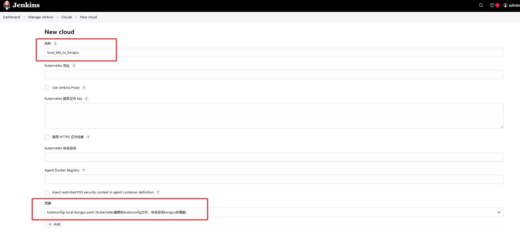Show help for Kubernetes 服务证书 key
Viewport: 520px width, 232px height.
(x=86, y=99)
